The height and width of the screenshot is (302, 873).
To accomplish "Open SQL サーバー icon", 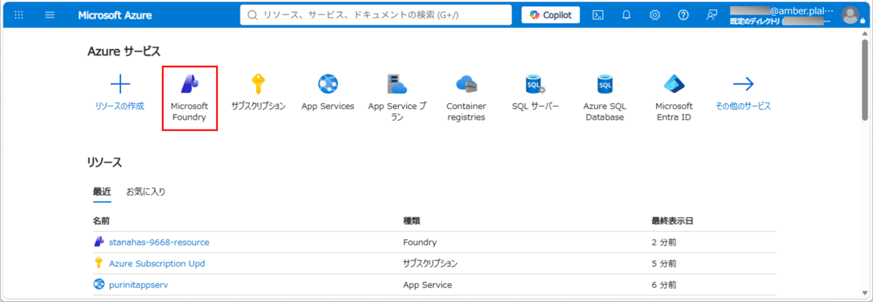I will point(535,84).
